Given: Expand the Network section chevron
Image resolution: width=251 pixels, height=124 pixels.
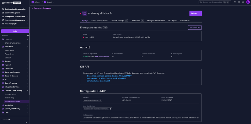Looking at the screenshot, I should tap(28, 65).
